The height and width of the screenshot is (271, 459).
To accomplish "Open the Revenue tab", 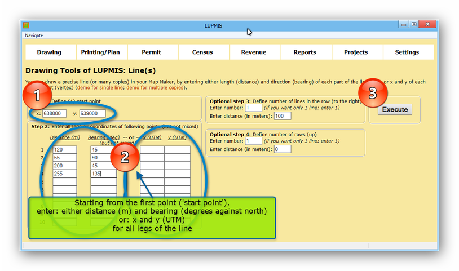I will [x=255, y=52].
